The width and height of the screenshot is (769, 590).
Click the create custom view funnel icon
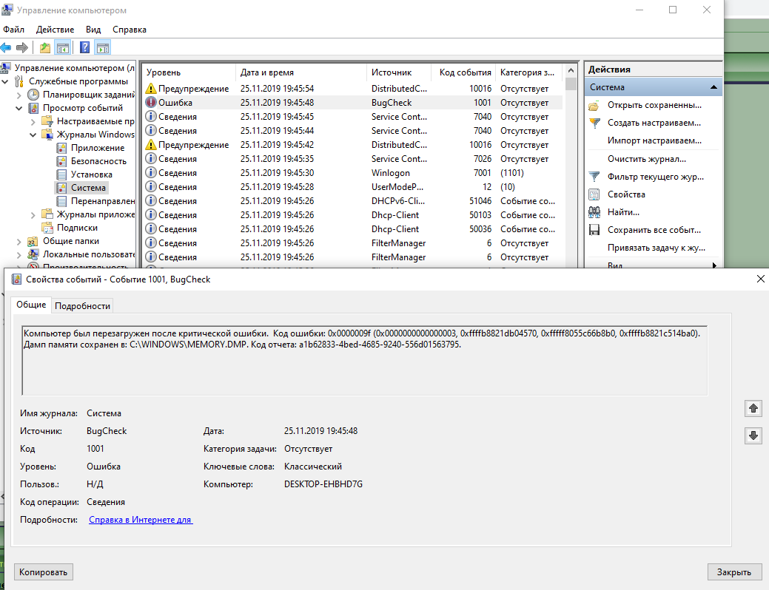tap(594, 123)
